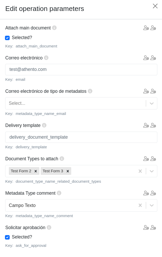
Task: Click the email input field
Action: click(x=81, y=70)
